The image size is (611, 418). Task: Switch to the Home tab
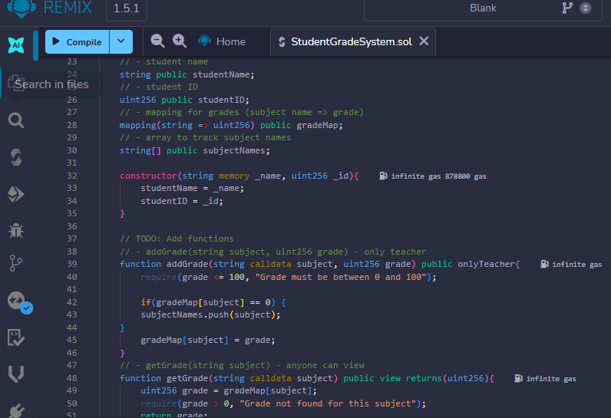point(222,41)
